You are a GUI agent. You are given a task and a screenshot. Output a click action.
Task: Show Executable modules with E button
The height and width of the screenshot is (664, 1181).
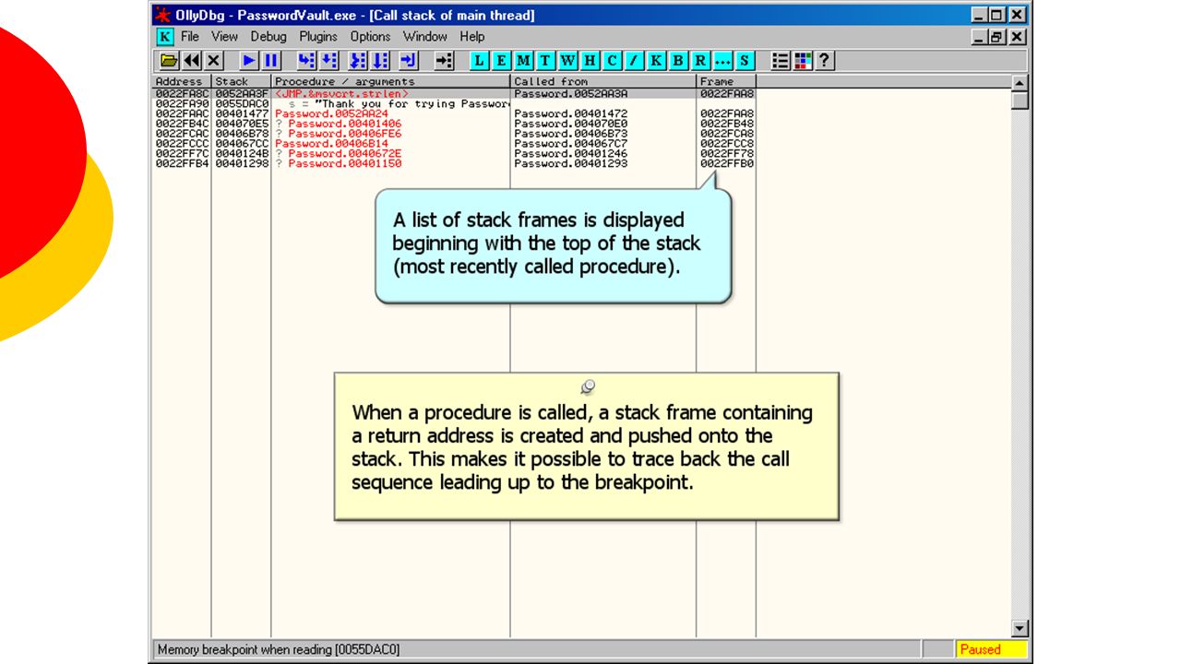tap(501, 61)
